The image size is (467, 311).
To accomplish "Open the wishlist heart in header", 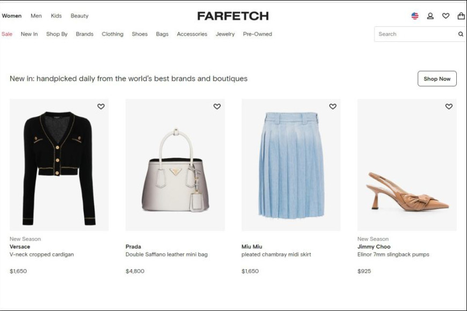I will (446, 16).
